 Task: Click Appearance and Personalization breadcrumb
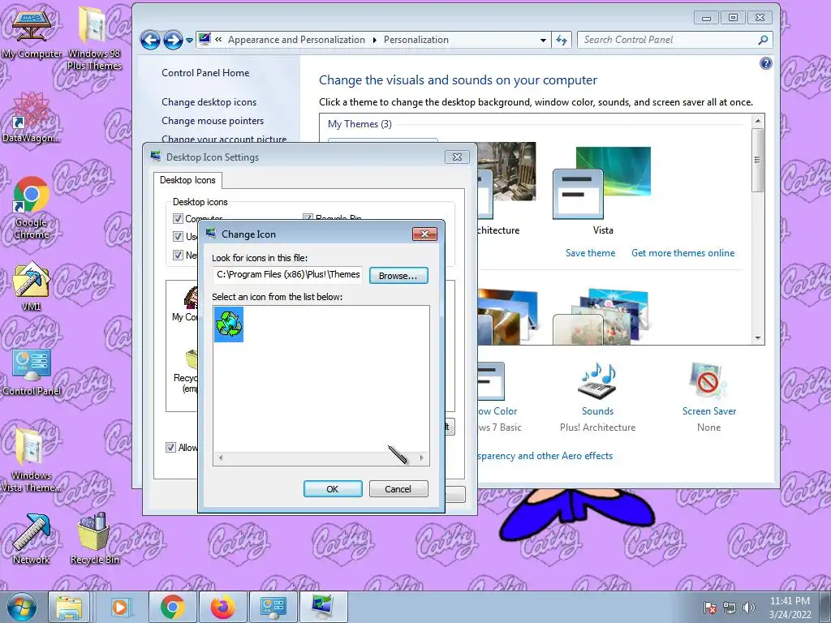[296, 40]
